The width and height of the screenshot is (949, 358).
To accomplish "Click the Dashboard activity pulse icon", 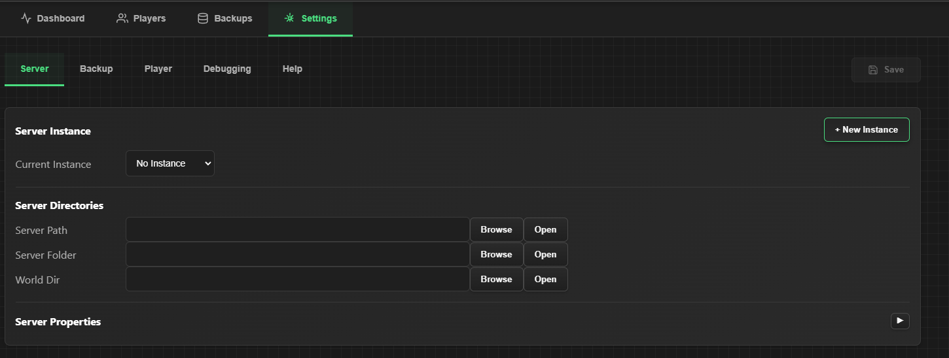I will click(26, 18).
